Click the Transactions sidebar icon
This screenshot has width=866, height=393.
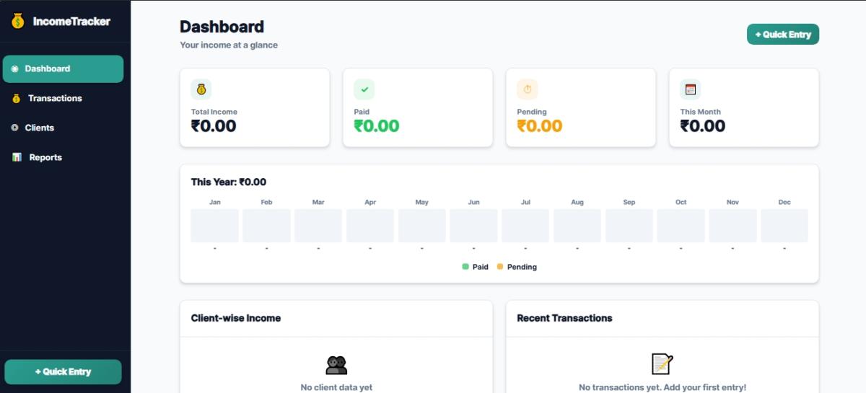pos(16,99)
